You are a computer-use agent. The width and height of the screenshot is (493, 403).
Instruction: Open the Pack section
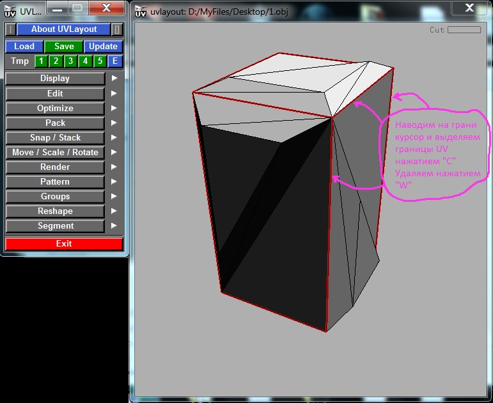[55, 123]
